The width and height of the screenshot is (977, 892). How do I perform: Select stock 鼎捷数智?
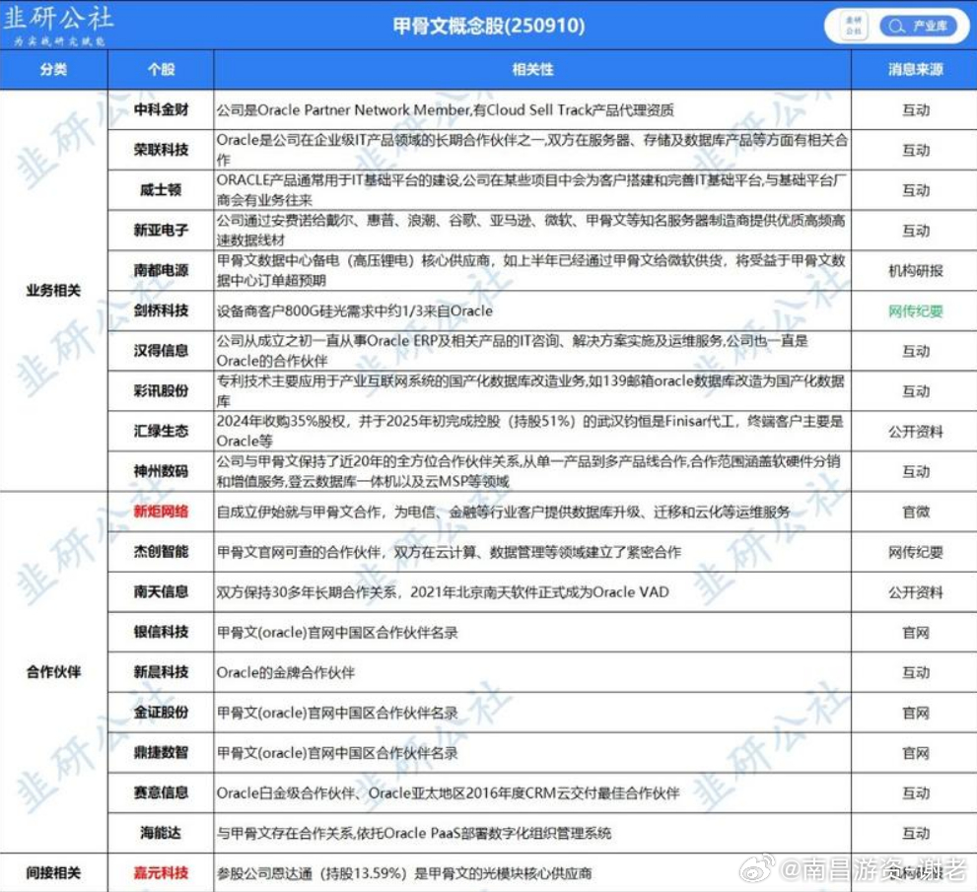pyautogui.click(x=161, y=752)
